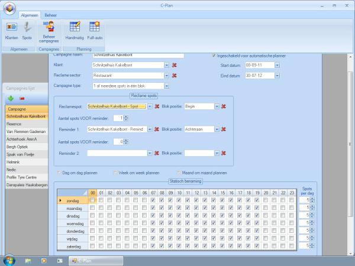
Task: Open the Start datum date picker
Action: pyautogui.click(x=277, y=65)
